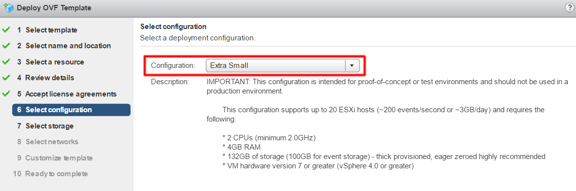Open step 3 Select a resource

click(50, 62)
